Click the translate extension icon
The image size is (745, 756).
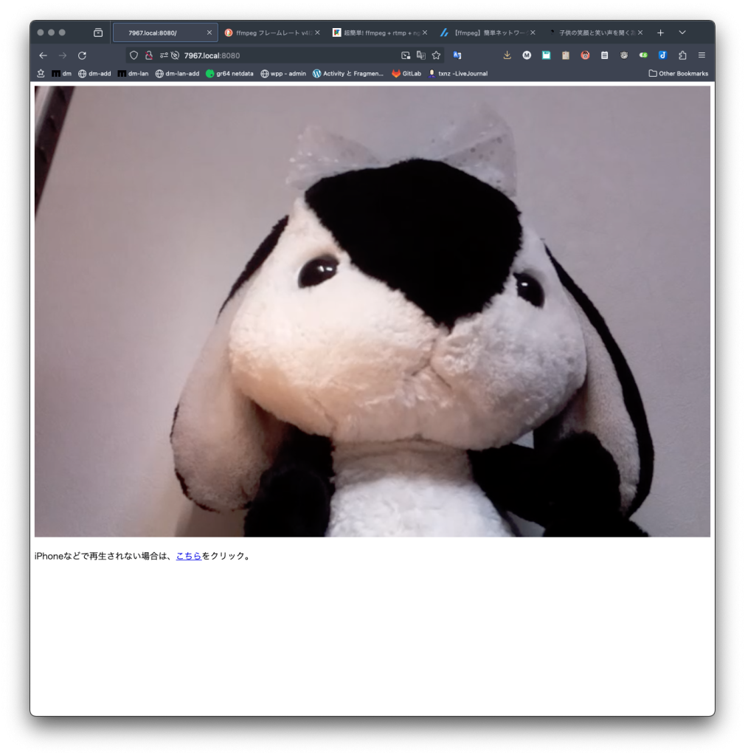457,55
